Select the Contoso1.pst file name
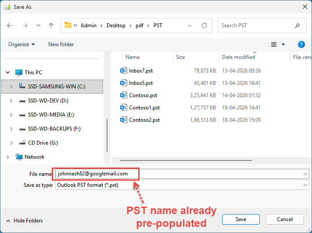 (x=144, y=108)
